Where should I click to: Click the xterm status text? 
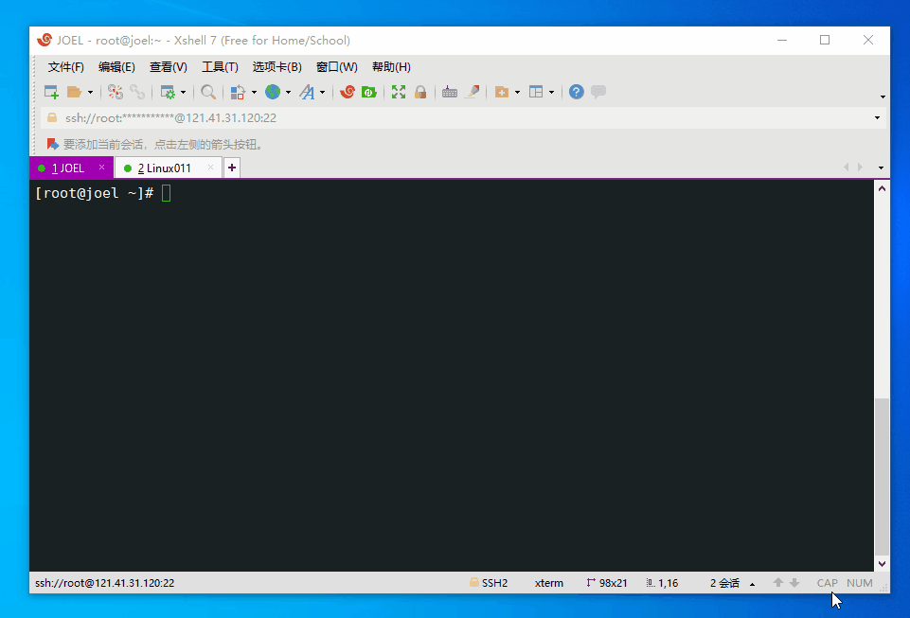549,583
